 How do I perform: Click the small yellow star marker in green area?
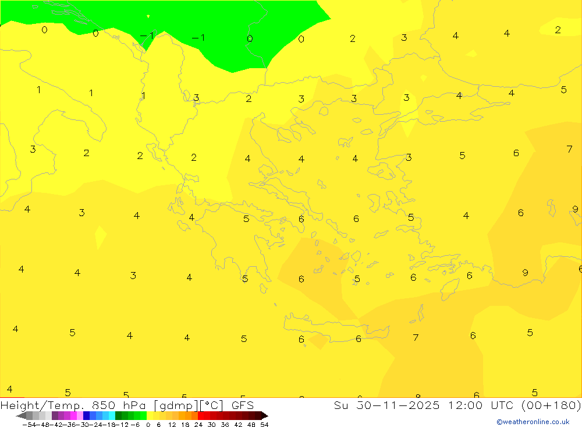[x=148, y=16]
